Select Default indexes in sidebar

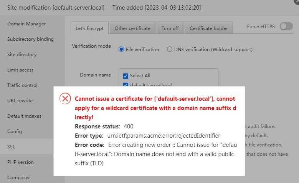point(24,116)
